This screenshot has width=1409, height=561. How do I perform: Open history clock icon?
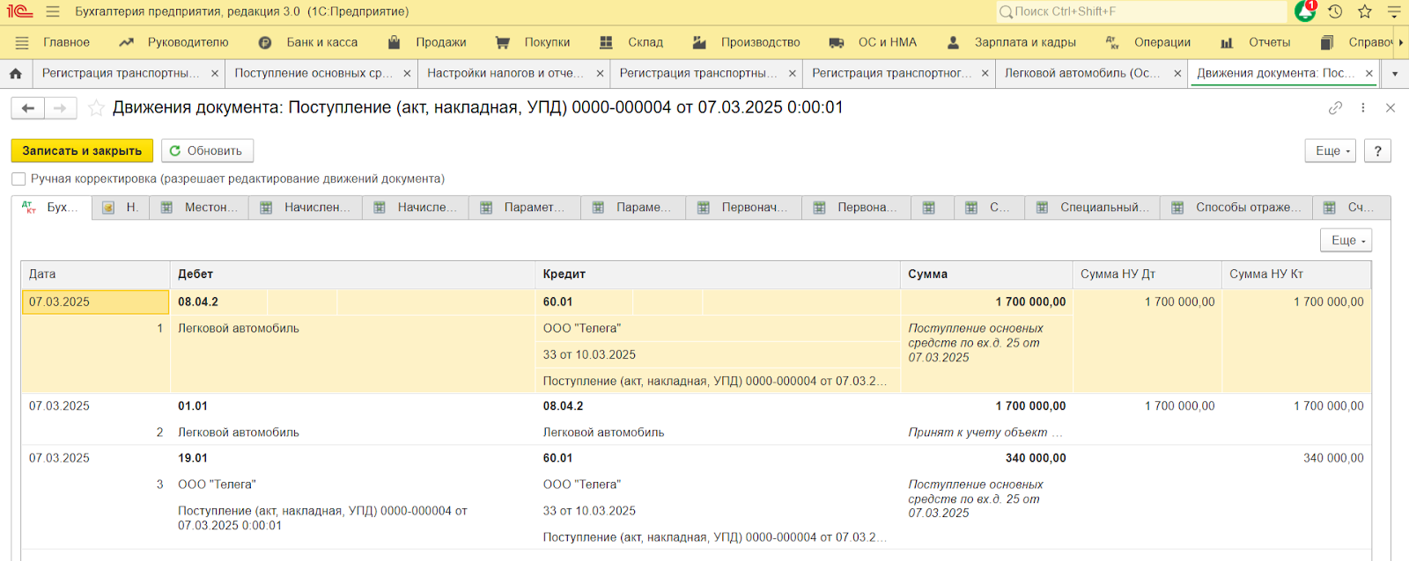(1335, 11)
